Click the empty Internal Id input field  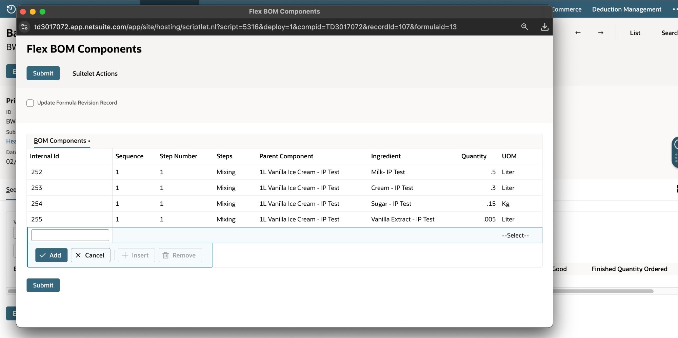70,235
